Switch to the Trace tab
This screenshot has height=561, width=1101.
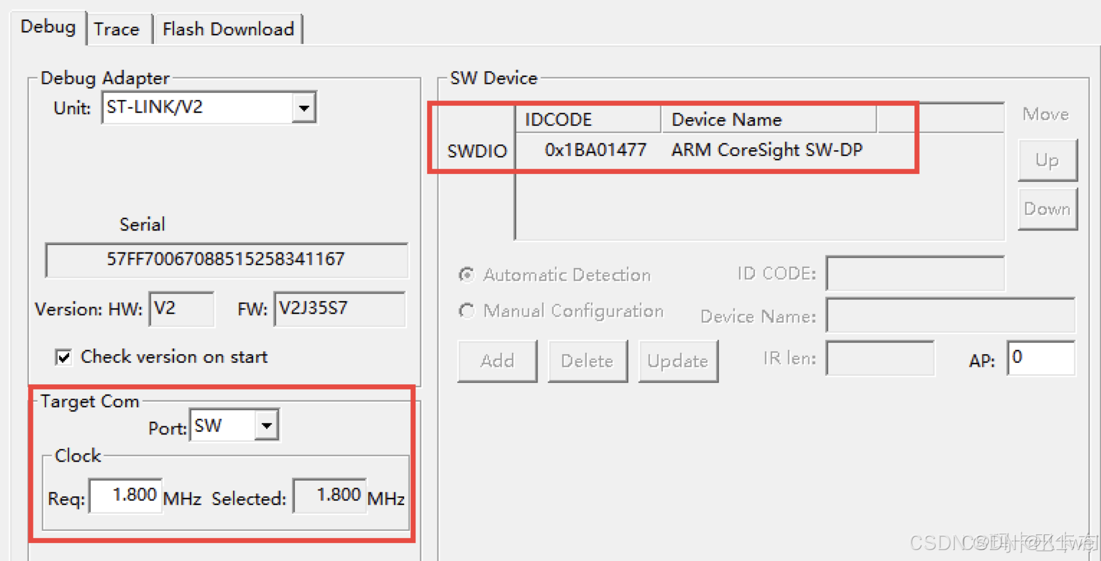(x=117, y=28)
